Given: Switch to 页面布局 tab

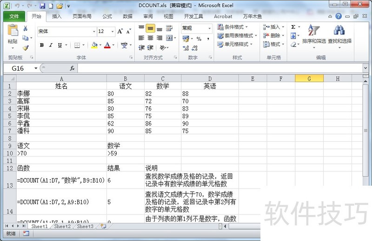Looking at the screenshot, I should [82, 16].
